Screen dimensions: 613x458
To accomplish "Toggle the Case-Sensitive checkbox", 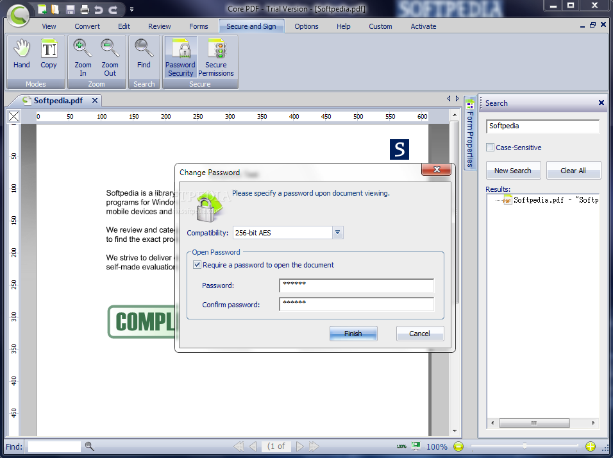I will pyautogui.click(x=490, y=148).
